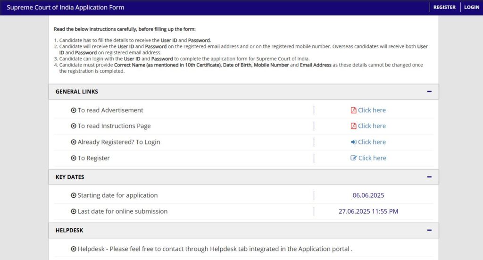This screenshot has height=260, width=483.
Task: Click the bullet icon before the Helpdesk note
Action: pyautogui.click(x=73, y=249)
